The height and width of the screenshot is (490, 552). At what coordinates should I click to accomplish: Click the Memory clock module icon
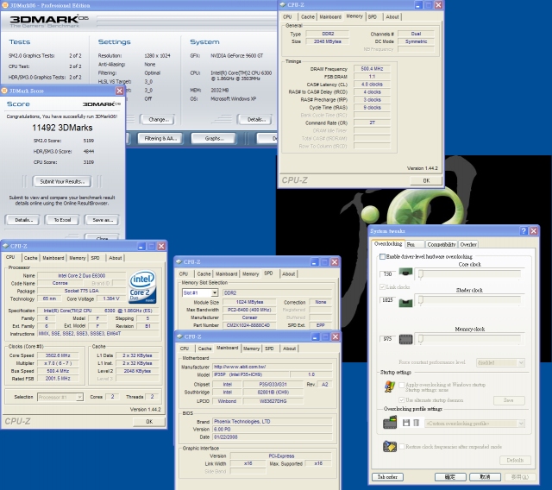(405, 339)
